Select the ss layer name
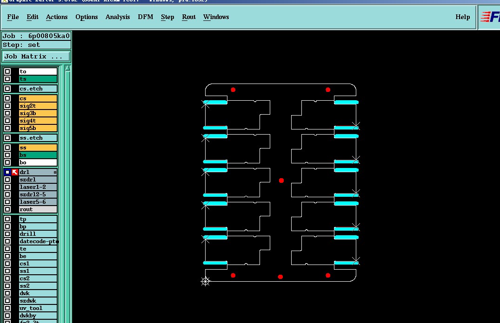This screenshot has height=323, width=500. [x=38, y=148]
